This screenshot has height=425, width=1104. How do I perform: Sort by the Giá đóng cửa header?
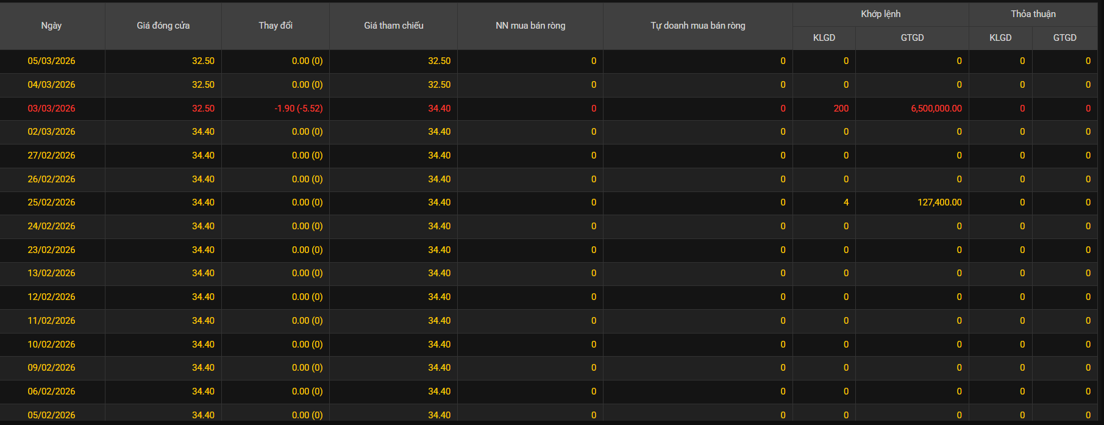pos(163,26)
